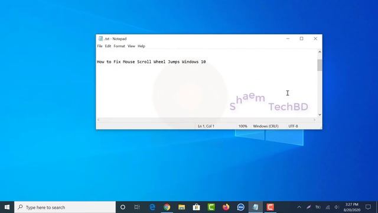Click the volume speaker tray icon
The height and width of the screenshot is (213, 378).
[337, 207]
